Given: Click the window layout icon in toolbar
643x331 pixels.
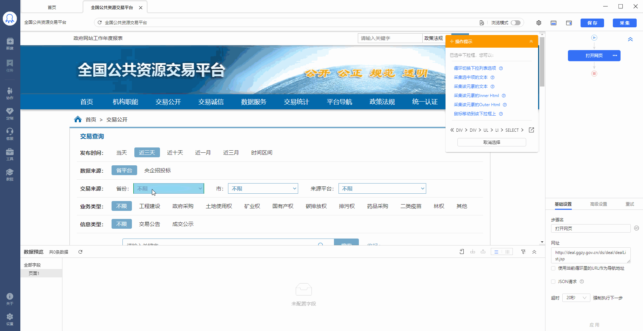Looking at the screenshot, I should click(x=569, y=23).
